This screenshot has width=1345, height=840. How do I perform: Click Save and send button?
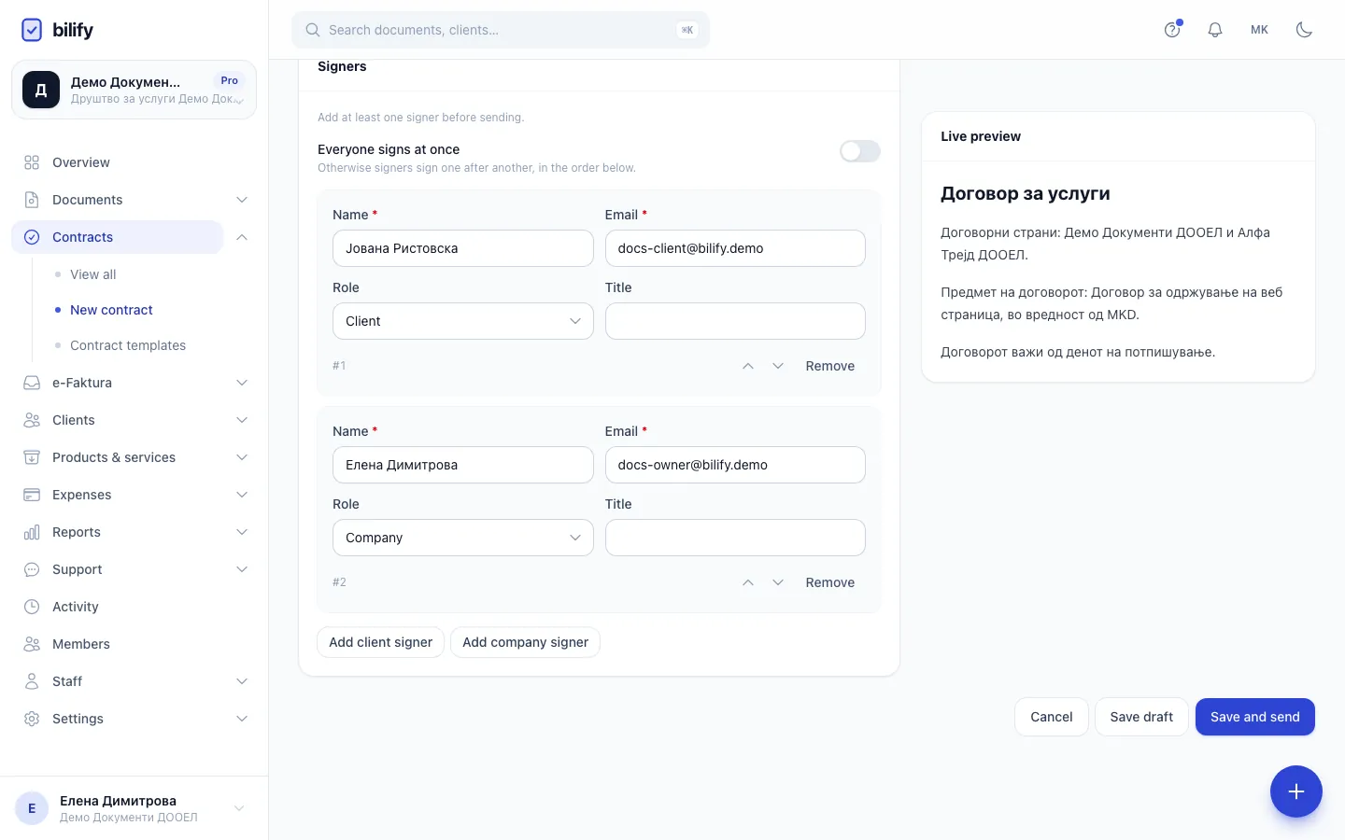point(1255,717)
